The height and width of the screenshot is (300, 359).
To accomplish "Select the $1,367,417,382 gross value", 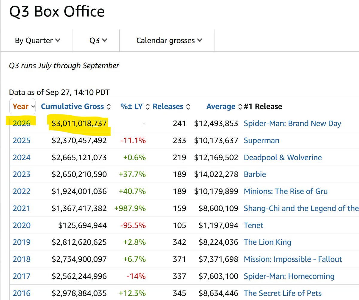I will (x=79, y=208).
